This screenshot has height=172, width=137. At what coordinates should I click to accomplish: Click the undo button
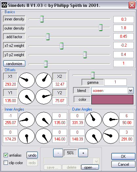pyautogui.click(x=32, y=155)
